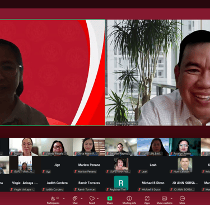Select the ISUFST VRNA Jo... participant tile
Viewport: 210px width, 205px height.
click(x=25, y=165)
